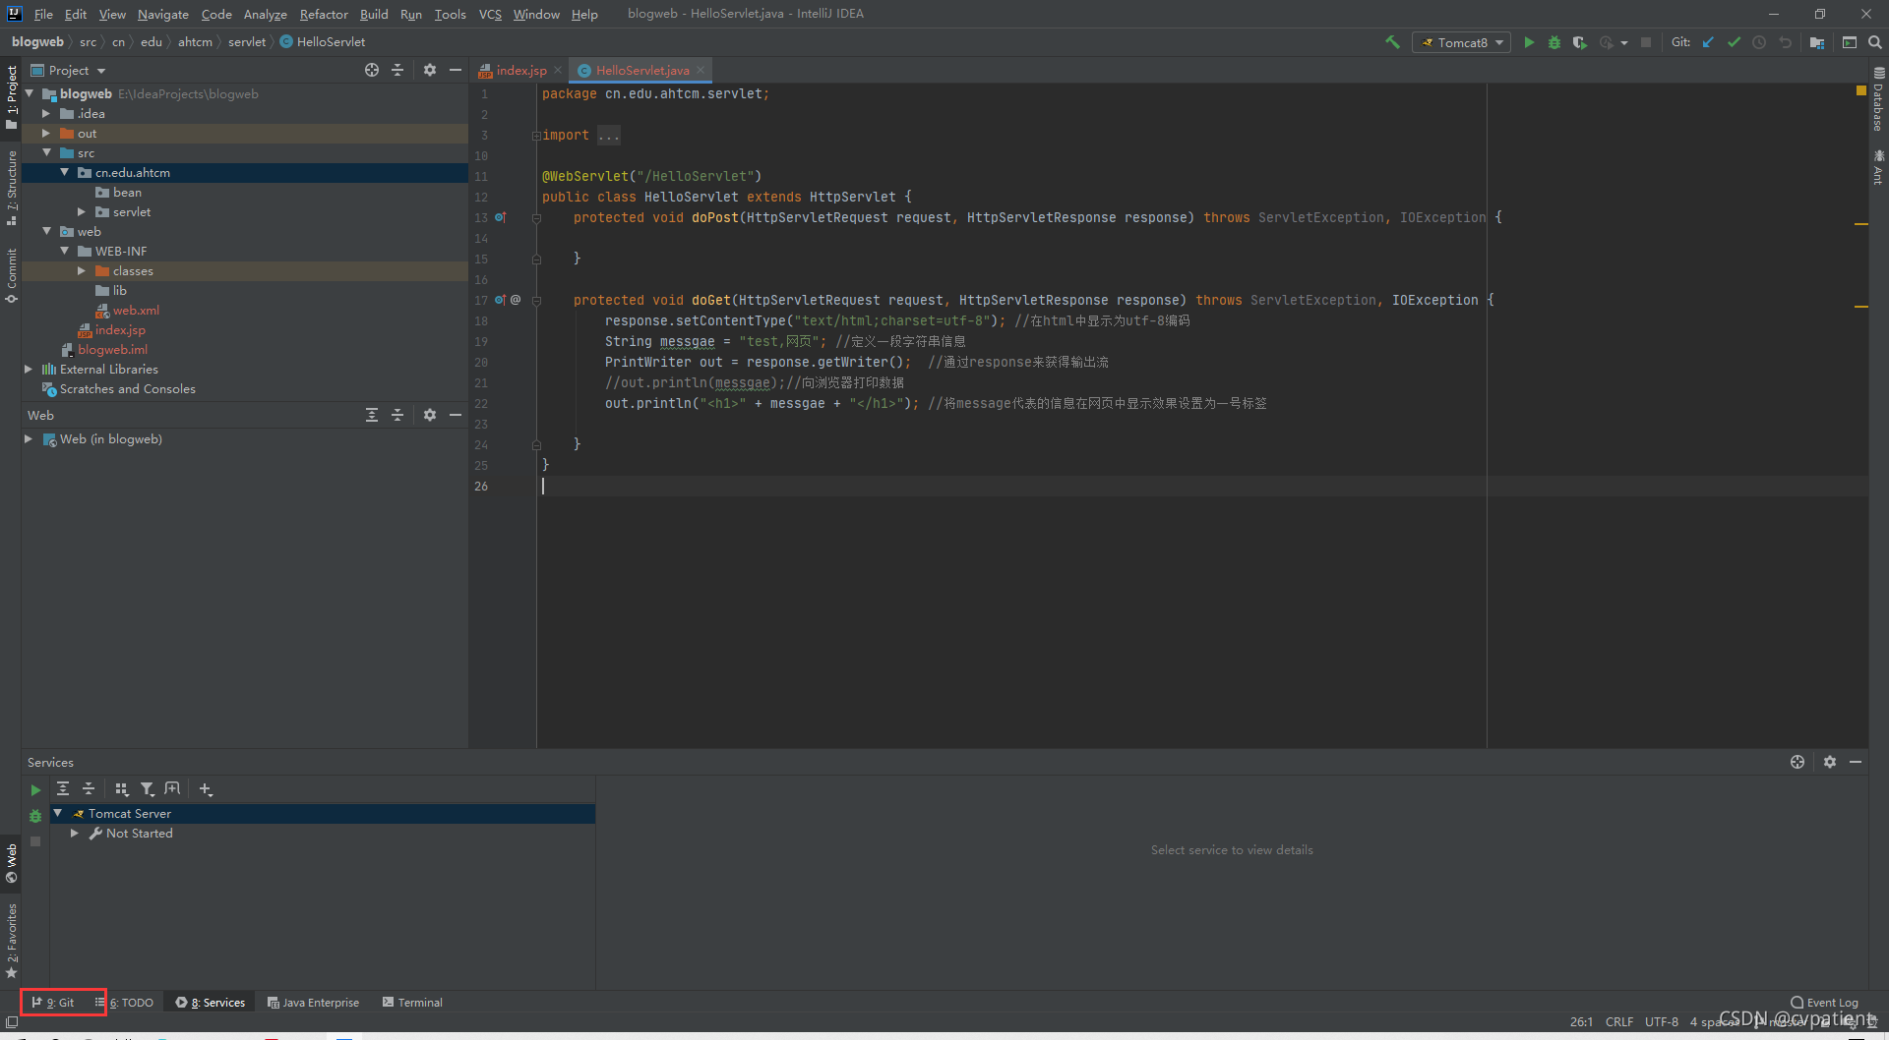
Task: Run Tomcat8 with Coverage
Action: [1580, 42]
